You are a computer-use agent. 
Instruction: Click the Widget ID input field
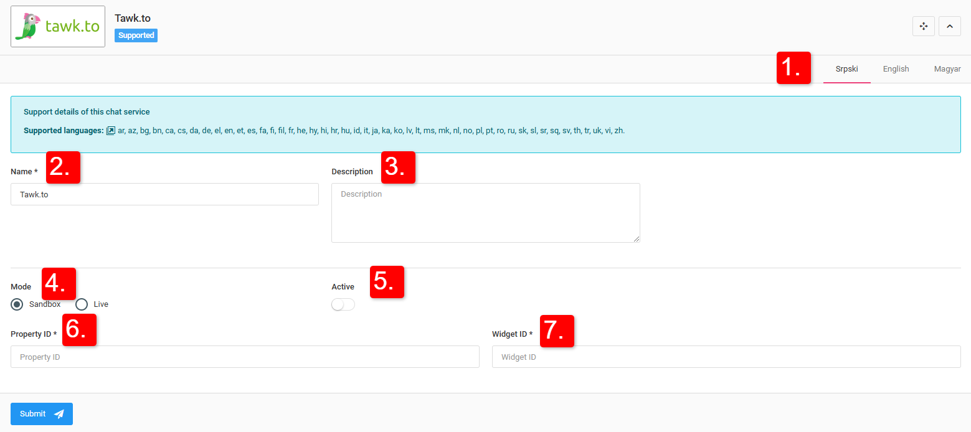click(726, 357)
